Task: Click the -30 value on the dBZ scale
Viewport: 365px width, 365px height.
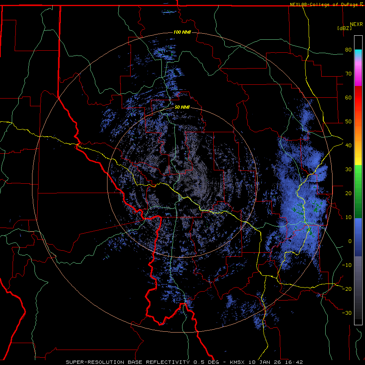Action: 347,313
